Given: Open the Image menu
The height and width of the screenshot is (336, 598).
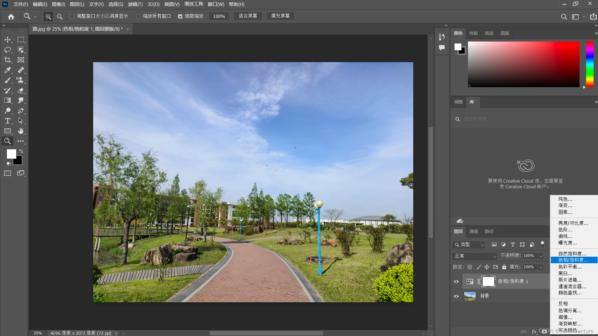Looking at the screenshot, I should point(58,4).
